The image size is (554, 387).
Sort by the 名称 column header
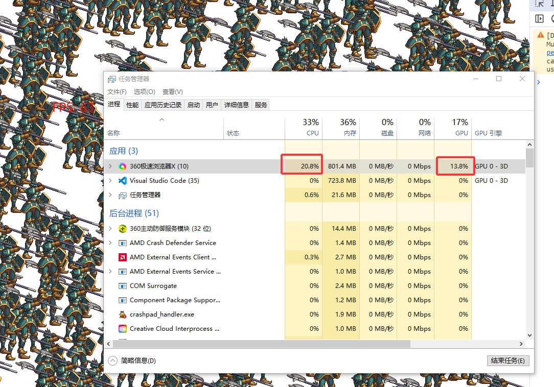click(164, 128)
